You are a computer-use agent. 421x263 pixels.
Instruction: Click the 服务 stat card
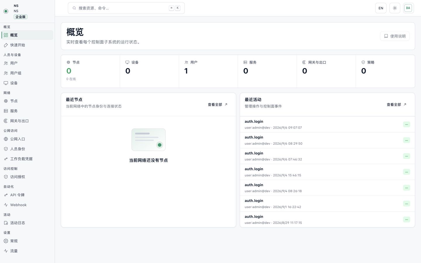tap(267, 71)
